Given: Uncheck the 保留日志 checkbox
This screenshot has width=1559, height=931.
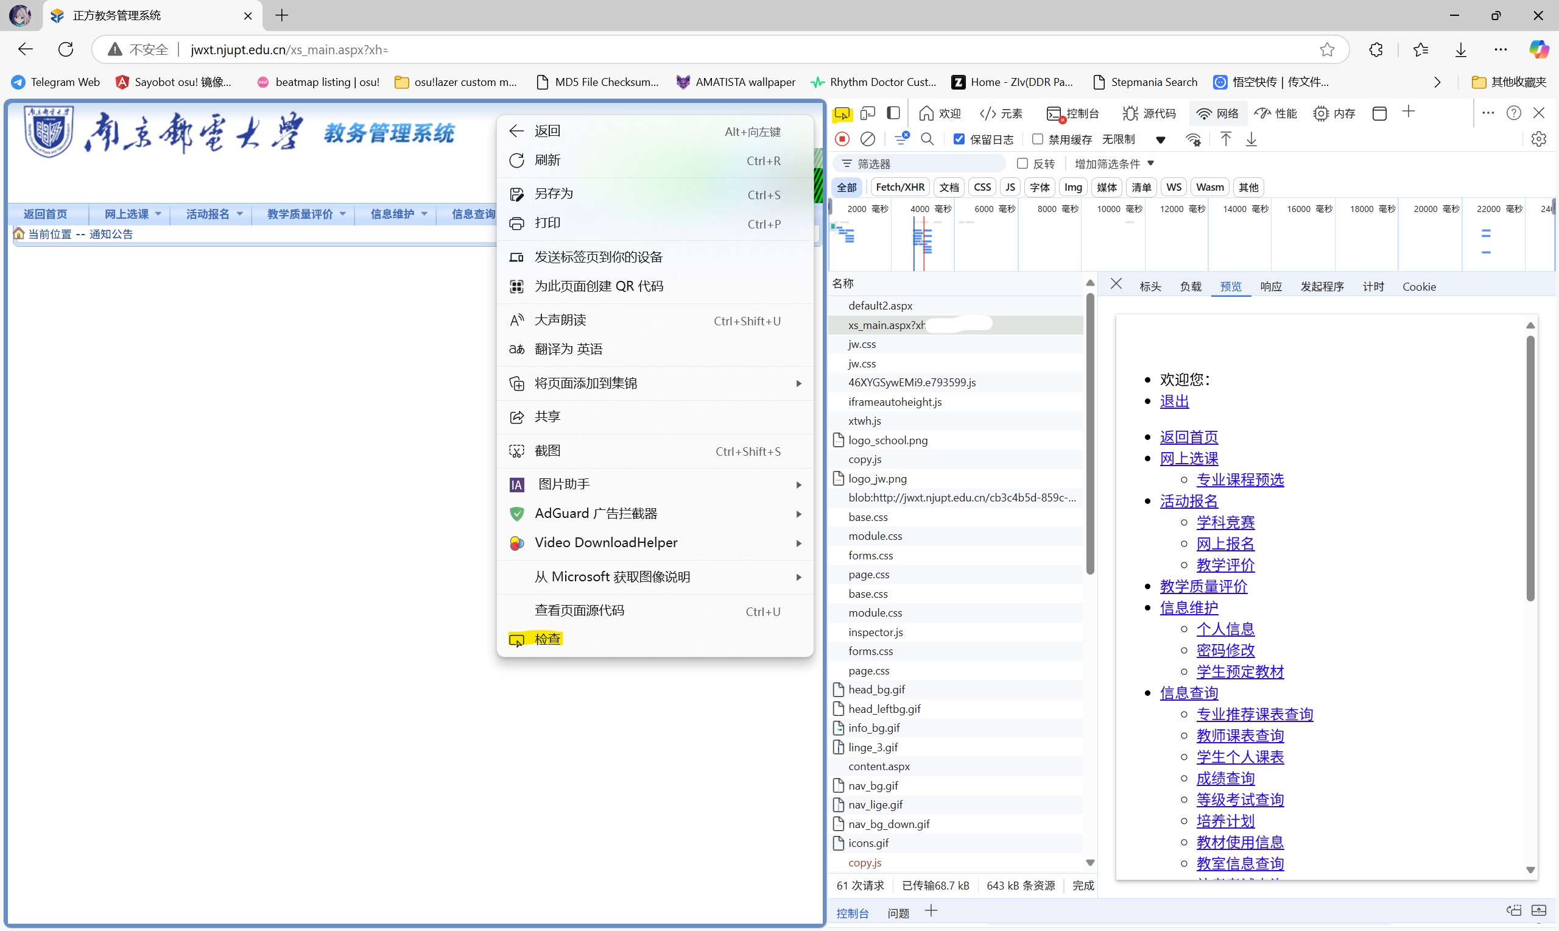Looking at the screenshot, I should click(x=959, y=139).
